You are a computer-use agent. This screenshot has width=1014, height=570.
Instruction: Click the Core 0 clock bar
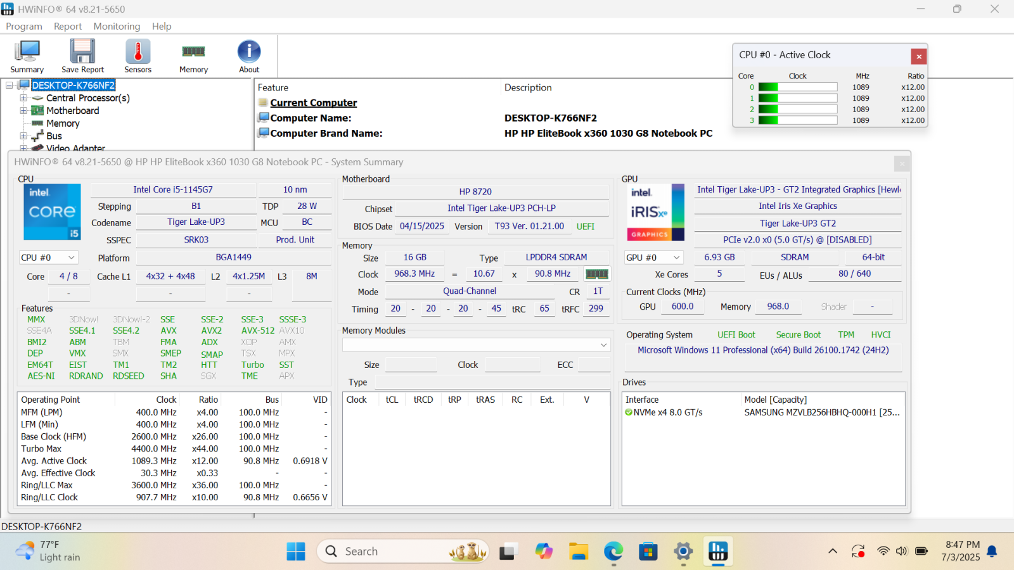click(797, 87)
